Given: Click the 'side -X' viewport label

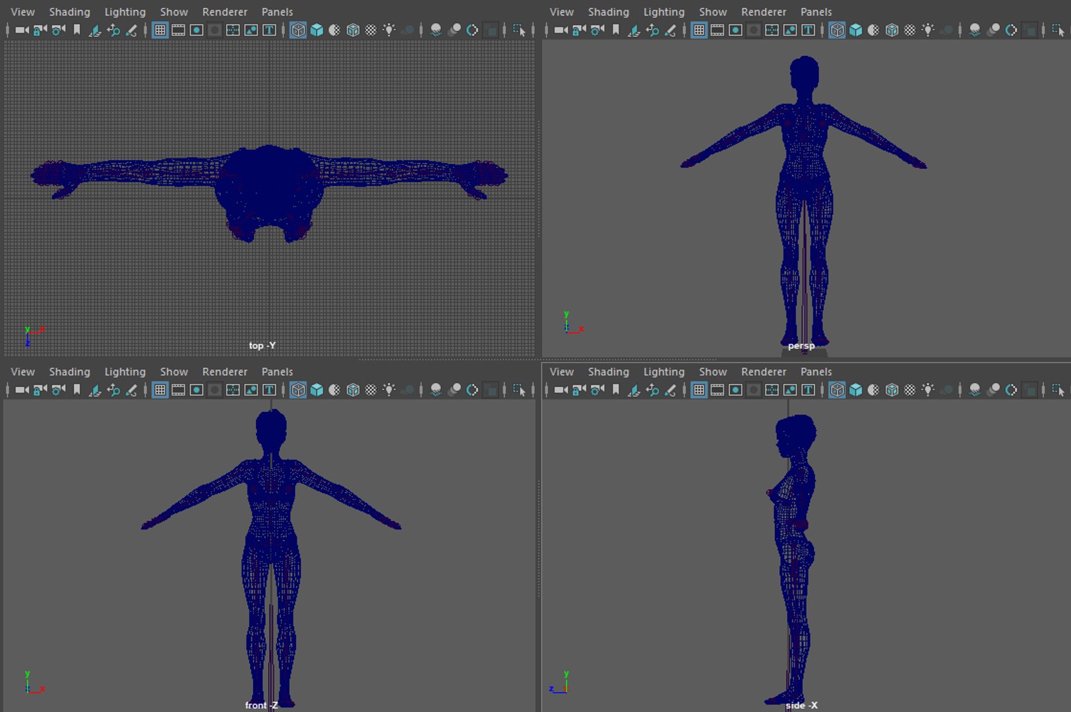Looking at the screenshot, I should pos(801,705).
